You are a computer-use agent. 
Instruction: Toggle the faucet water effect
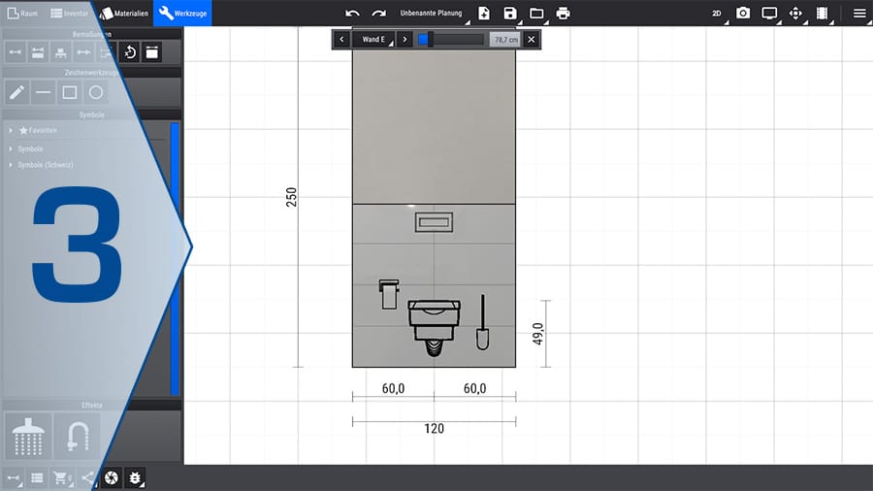77,436
